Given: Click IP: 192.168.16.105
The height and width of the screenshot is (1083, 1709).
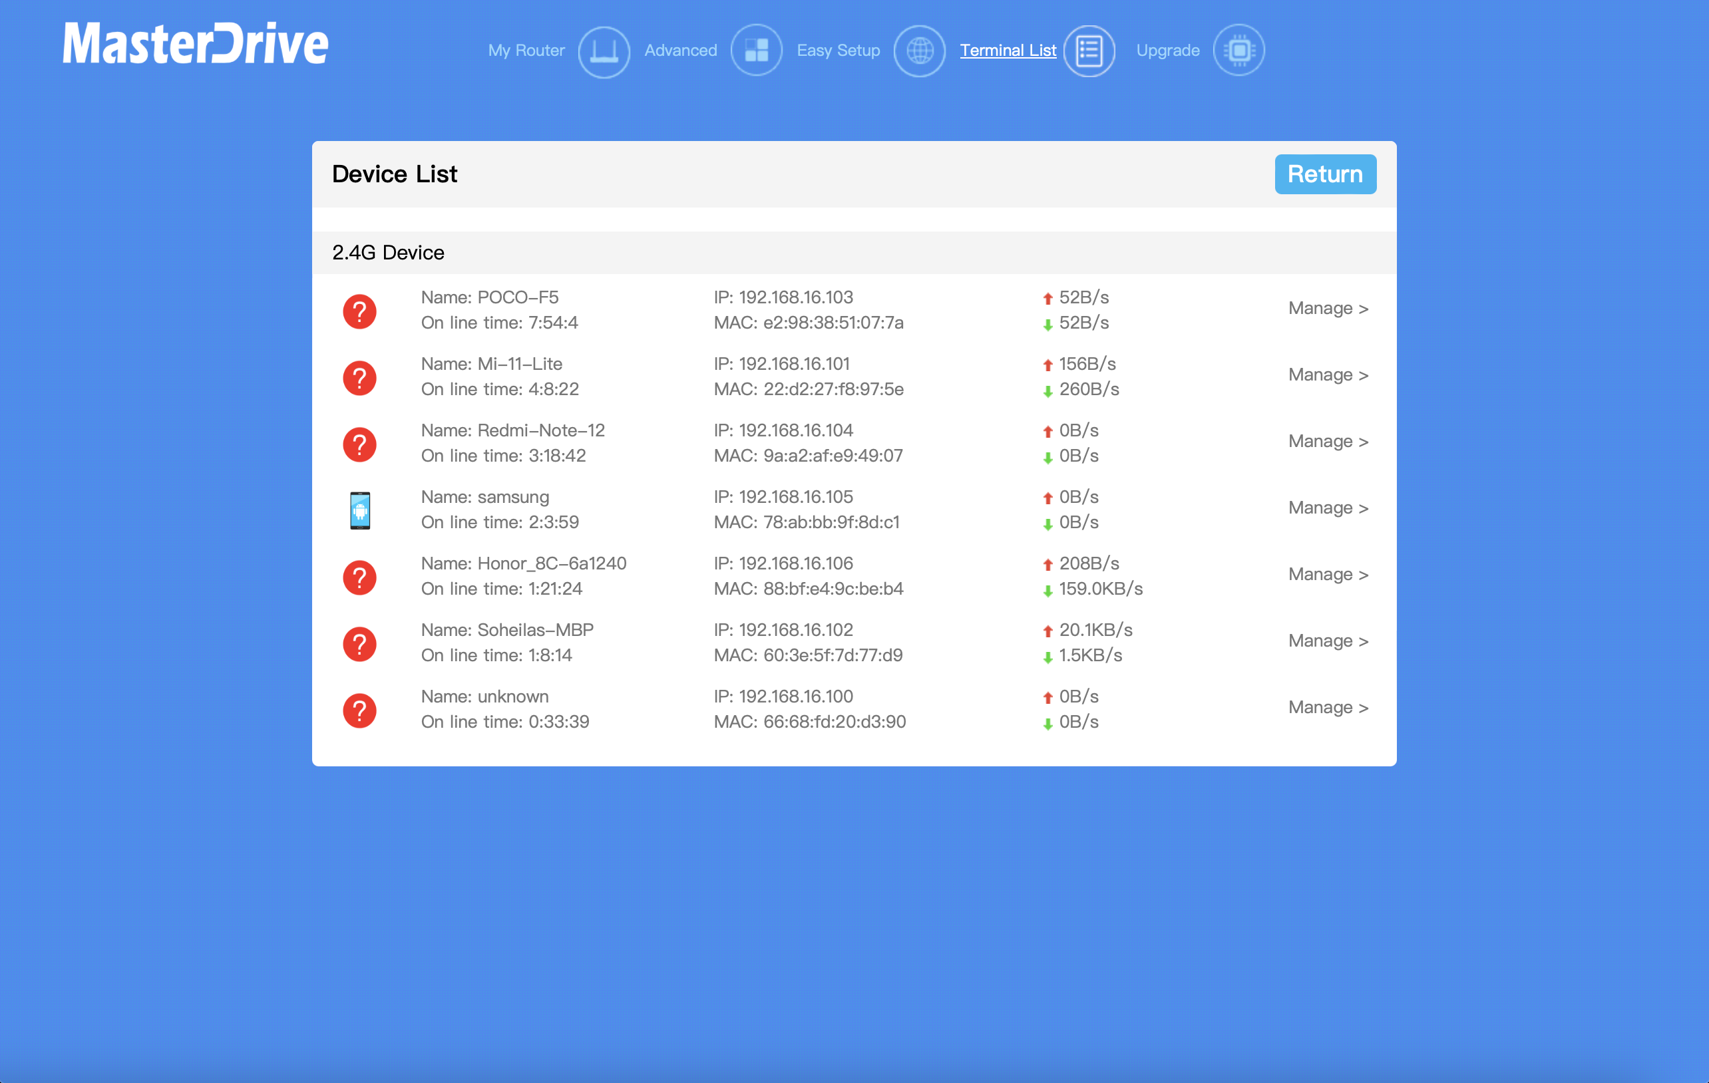Looking at the screenshot, I should (783, 497).
